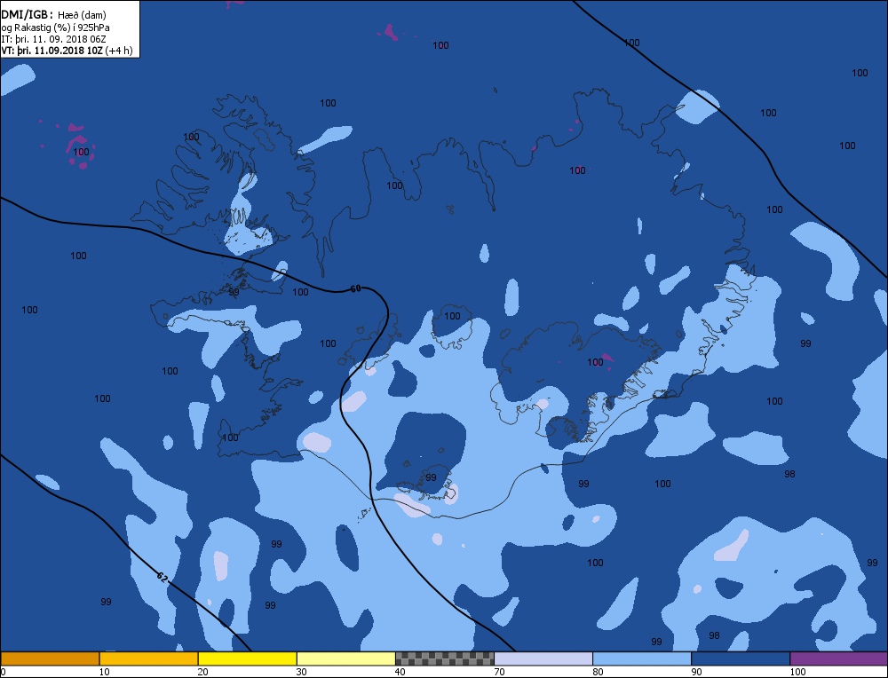Click the 'og Rakastig (%) í 925hPa' line
888x678 pixels.
(x=55, y=28)
